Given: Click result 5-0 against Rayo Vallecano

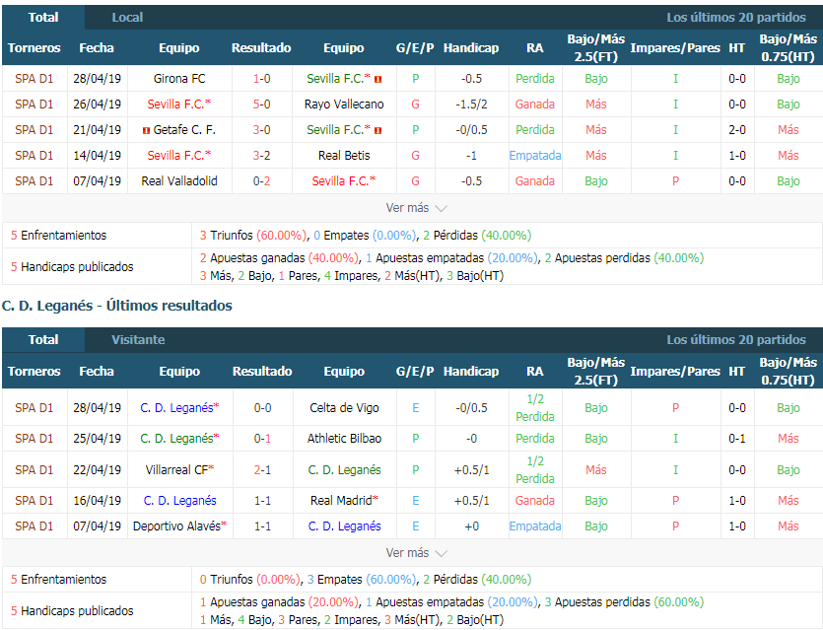Looking at the screenshot, I should [x=261, y=105].
